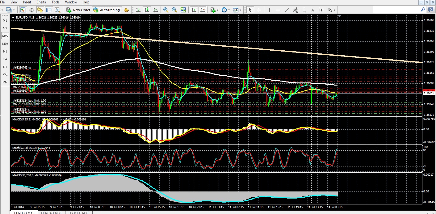Switch to M30 timeframe
This screenshot has height=214, width=436.
click(x=5, y=44)
